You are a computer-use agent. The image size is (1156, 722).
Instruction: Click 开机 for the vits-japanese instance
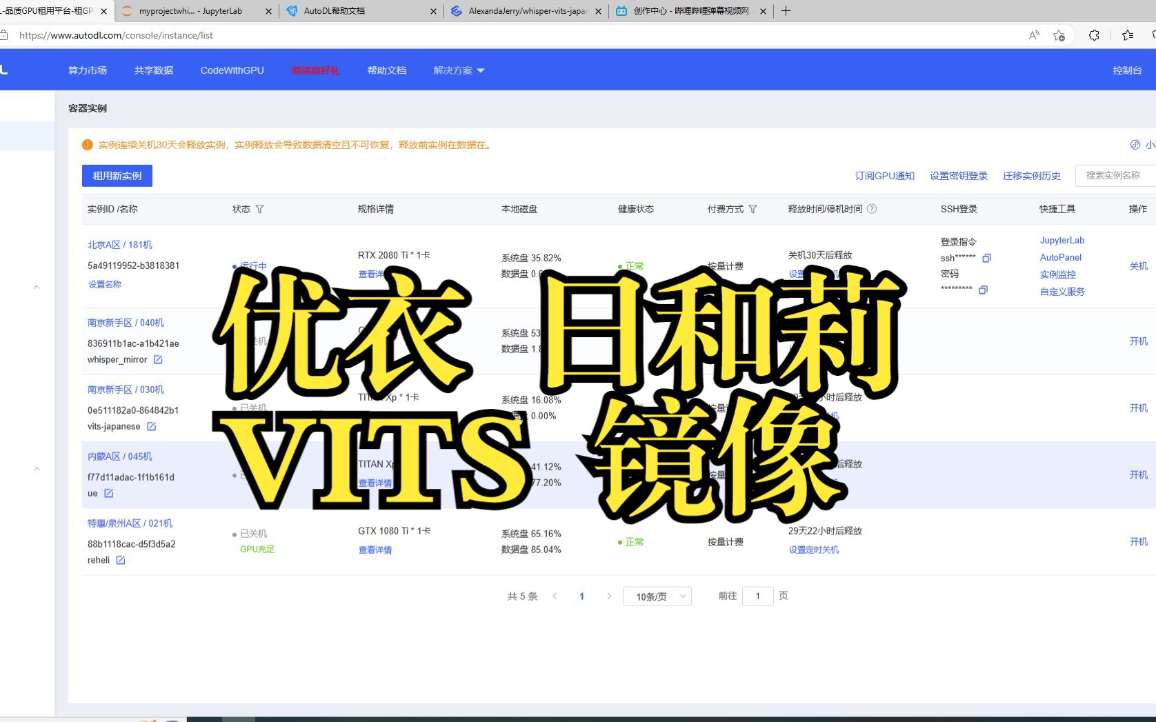(1138, 408)
